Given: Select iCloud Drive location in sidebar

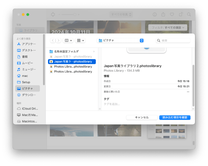Looking at the screenshot, I should point(29,109).
